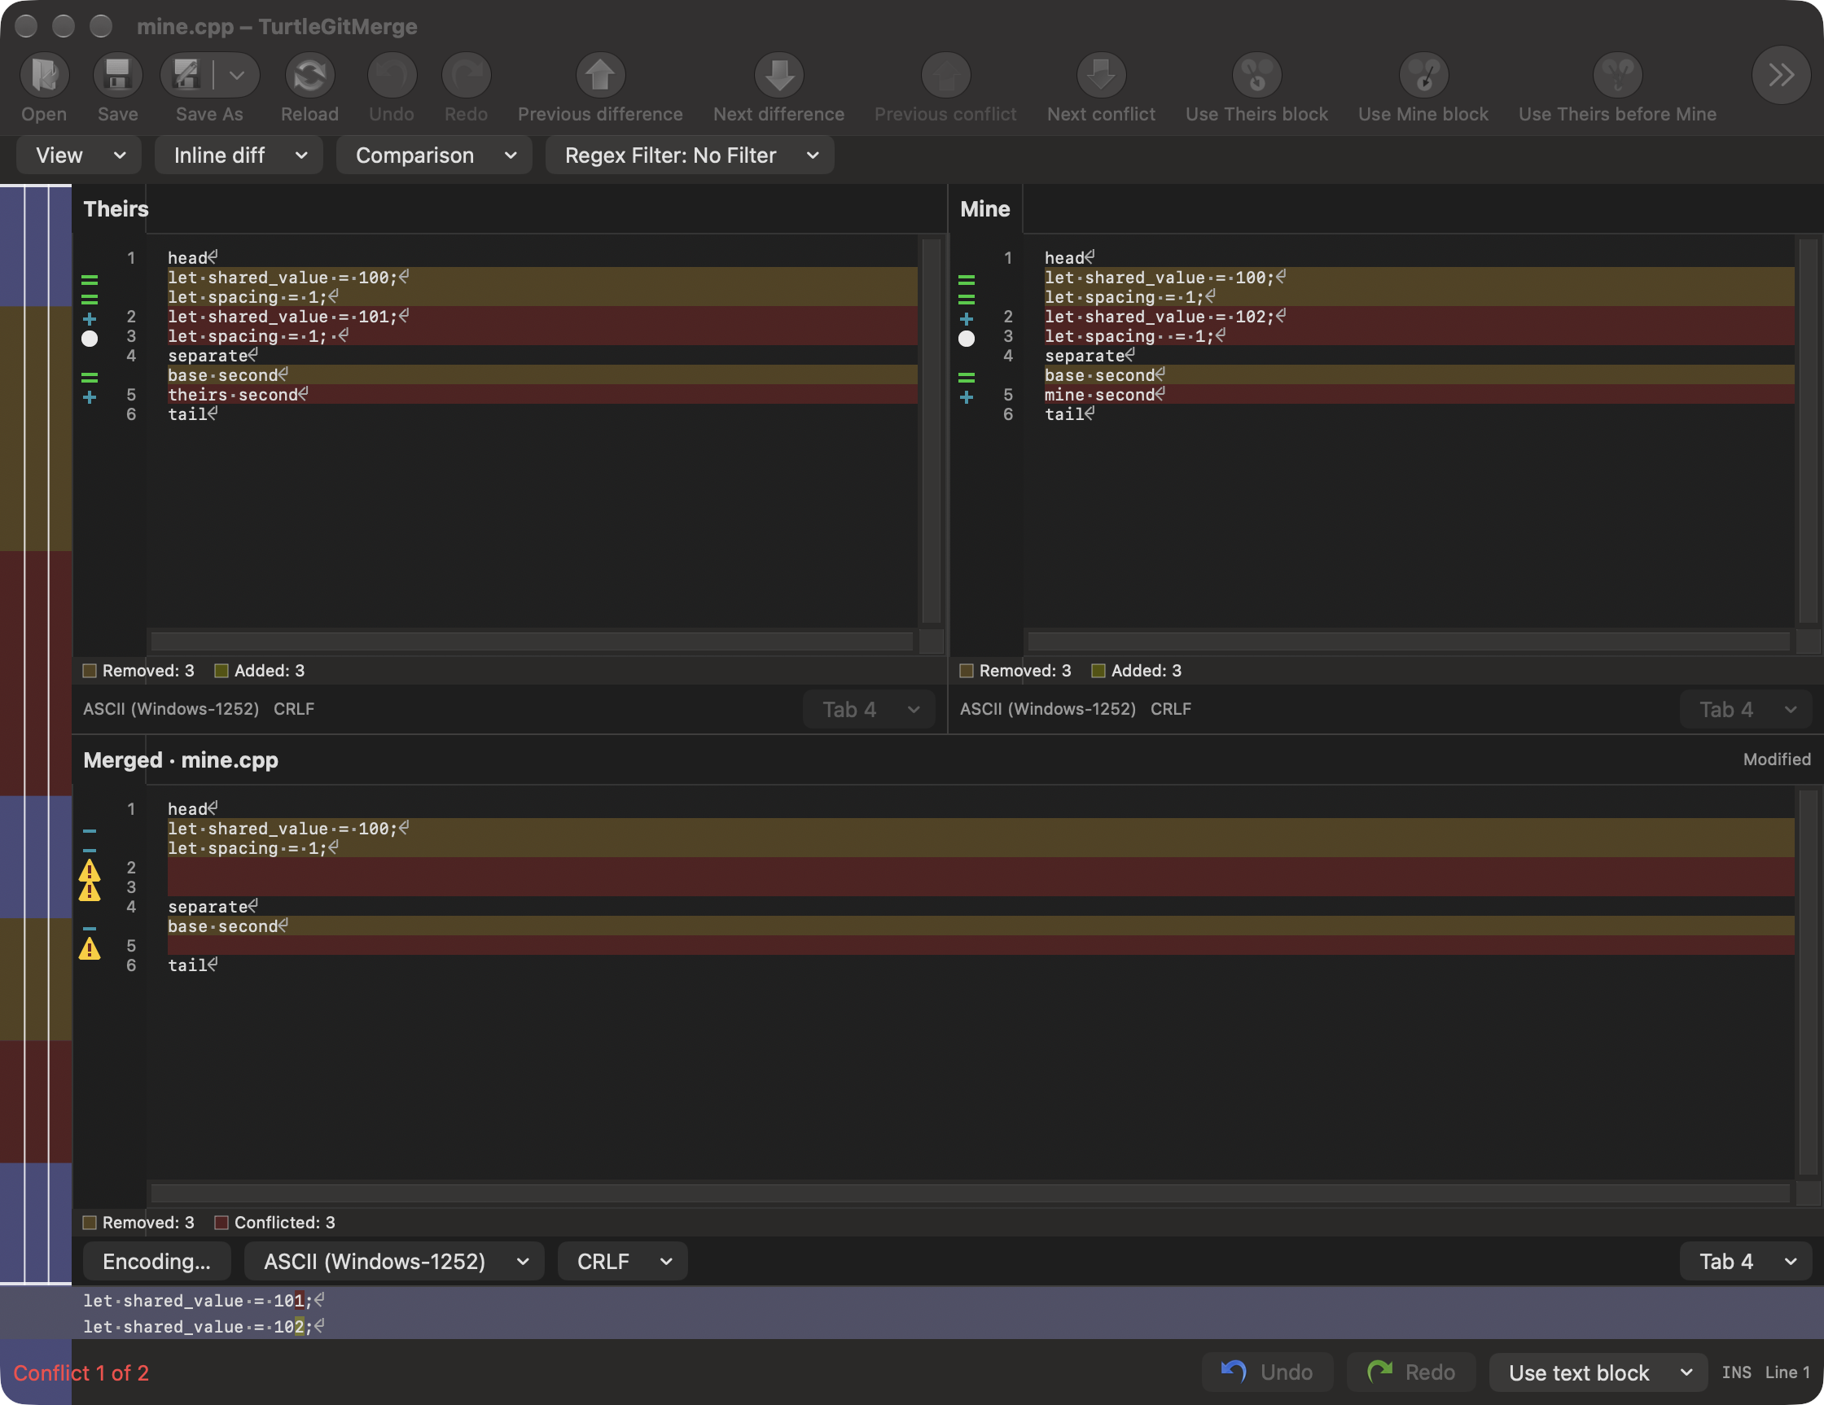Open merged pane Tab 4 dropdown
The width and height of the screenshot is (1824, 1405).
click(1746, 1262)
